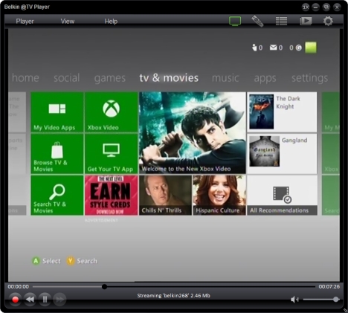Open the Chills N' Thrills tile
This screenshot has width=348, height=313.
pos(165,196)
